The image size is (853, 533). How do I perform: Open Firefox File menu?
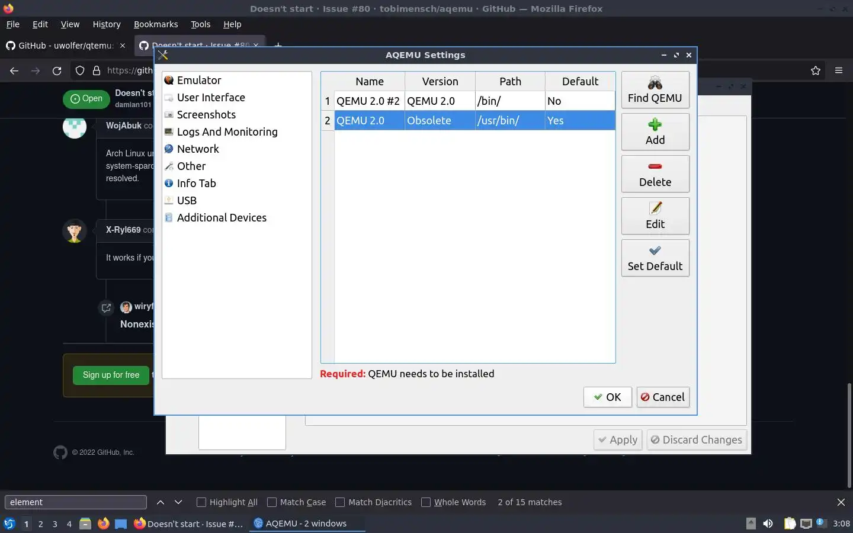click(12, 24)
